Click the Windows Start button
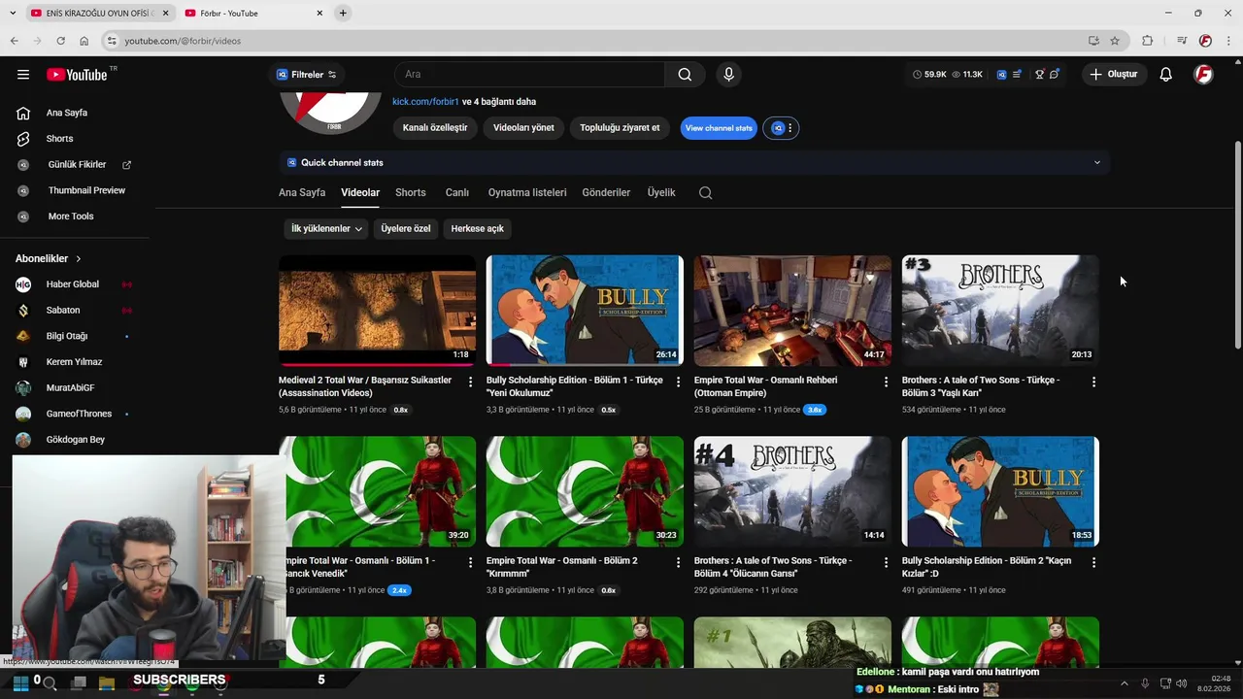 [19, 683]
